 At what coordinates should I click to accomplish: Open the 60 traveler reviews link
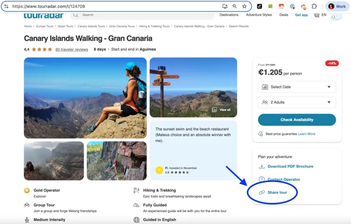(x=72, y=49)
